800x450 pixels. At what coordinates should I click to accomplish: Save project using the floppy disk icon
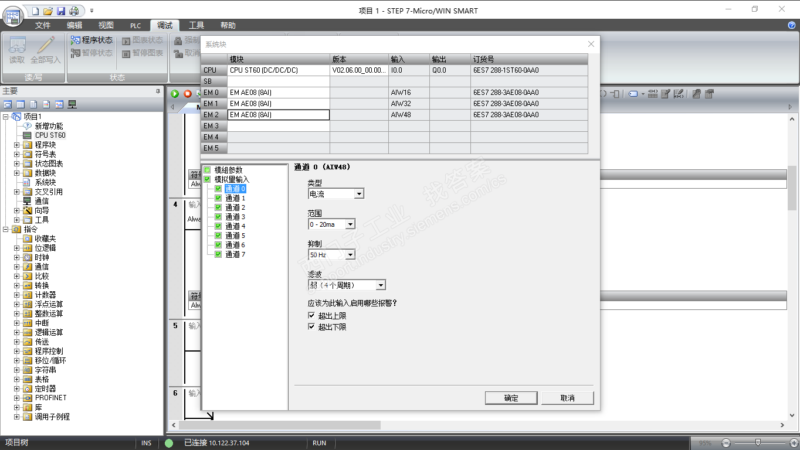61,11
